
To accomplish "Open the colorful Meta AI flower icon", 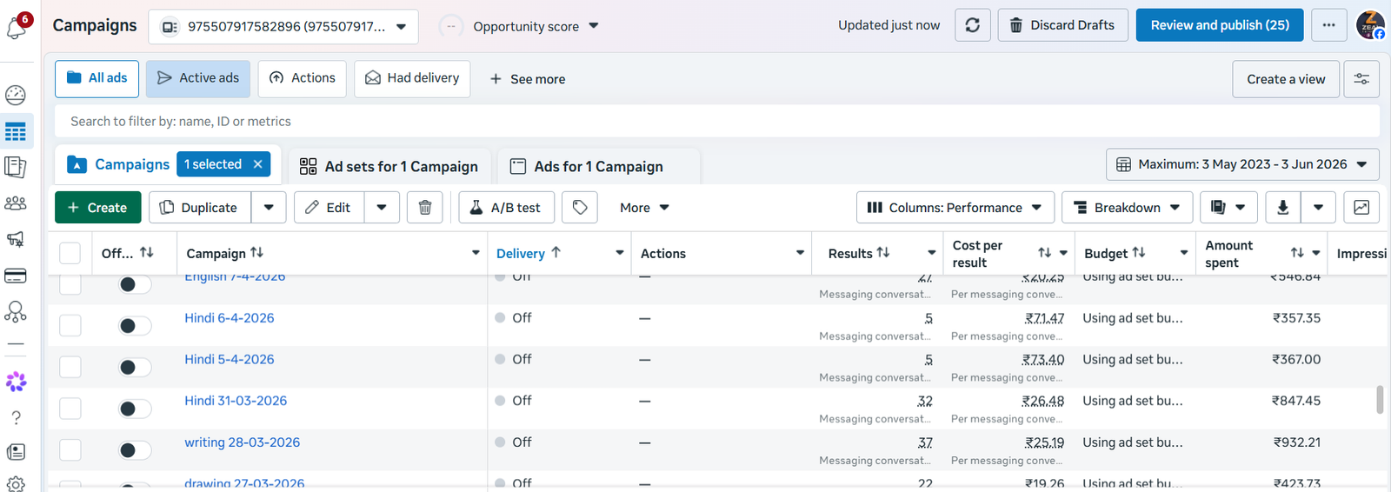I will pos(16,382).
